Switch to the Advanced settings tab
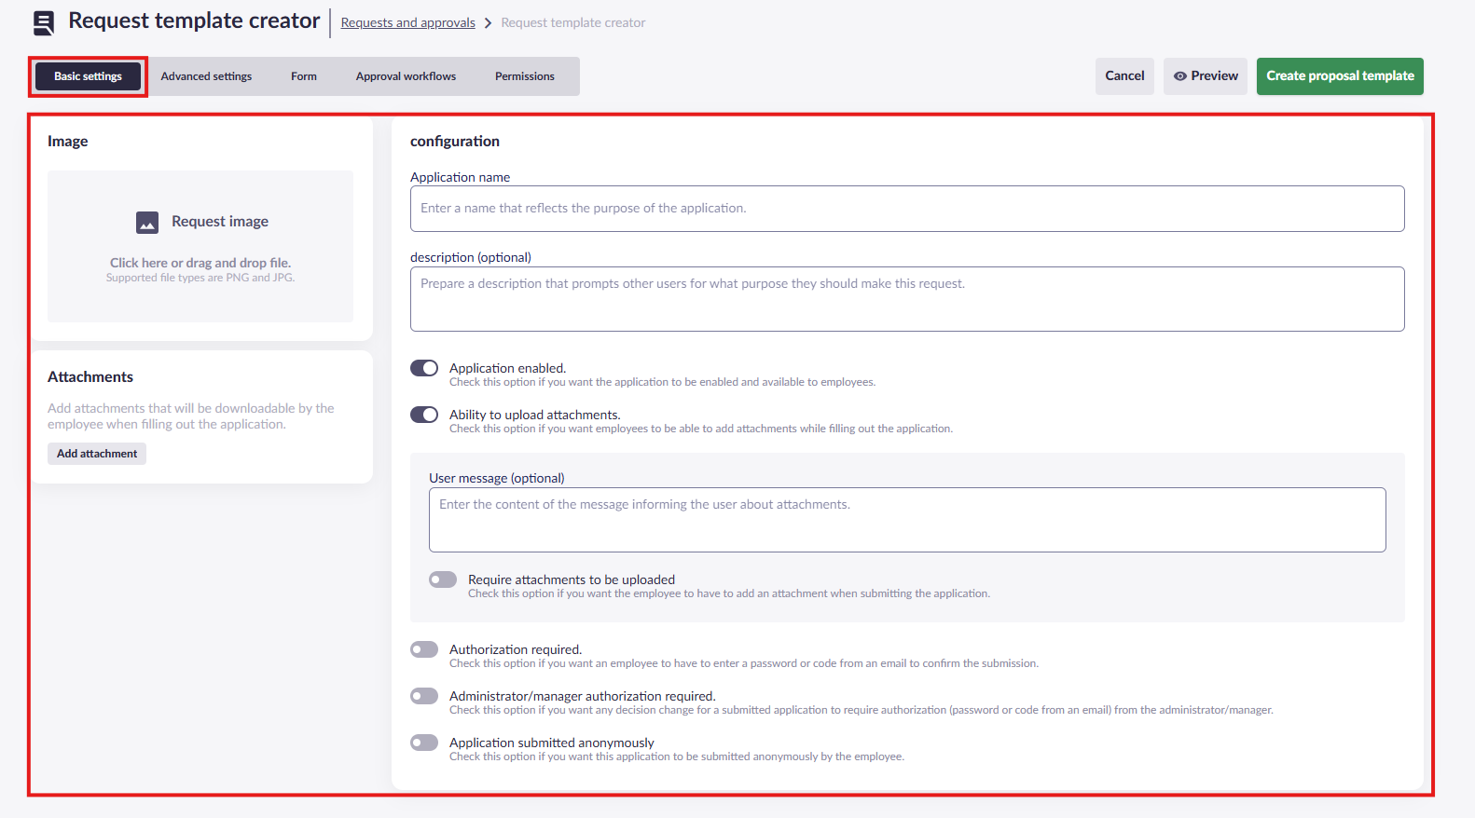The width and height of the screenshot is (1475, 818). [206, 76]
